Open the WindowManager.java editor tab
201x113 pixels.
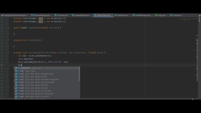[42, 15]
